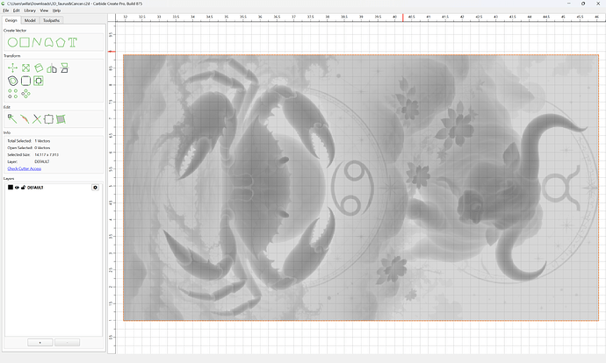Click the Taurus zodiac symbol in artwork
The width and height of the screenshot is (606, 363).
pos(561,188)
